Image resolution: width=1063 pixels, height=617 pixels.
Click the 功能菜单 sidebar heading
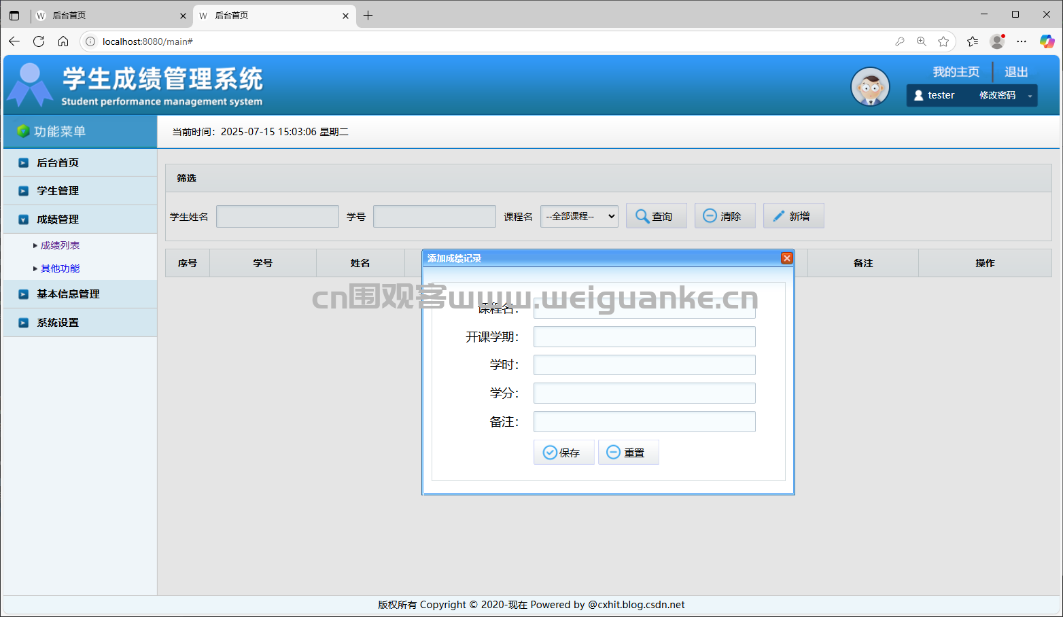(x=60, y=131)
